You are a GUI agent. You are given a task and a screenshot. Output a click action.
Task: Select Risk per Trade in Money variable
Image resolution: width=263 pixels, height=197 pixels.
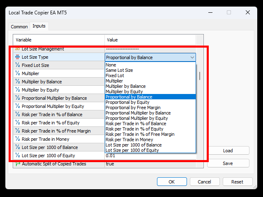pos(46,139)
